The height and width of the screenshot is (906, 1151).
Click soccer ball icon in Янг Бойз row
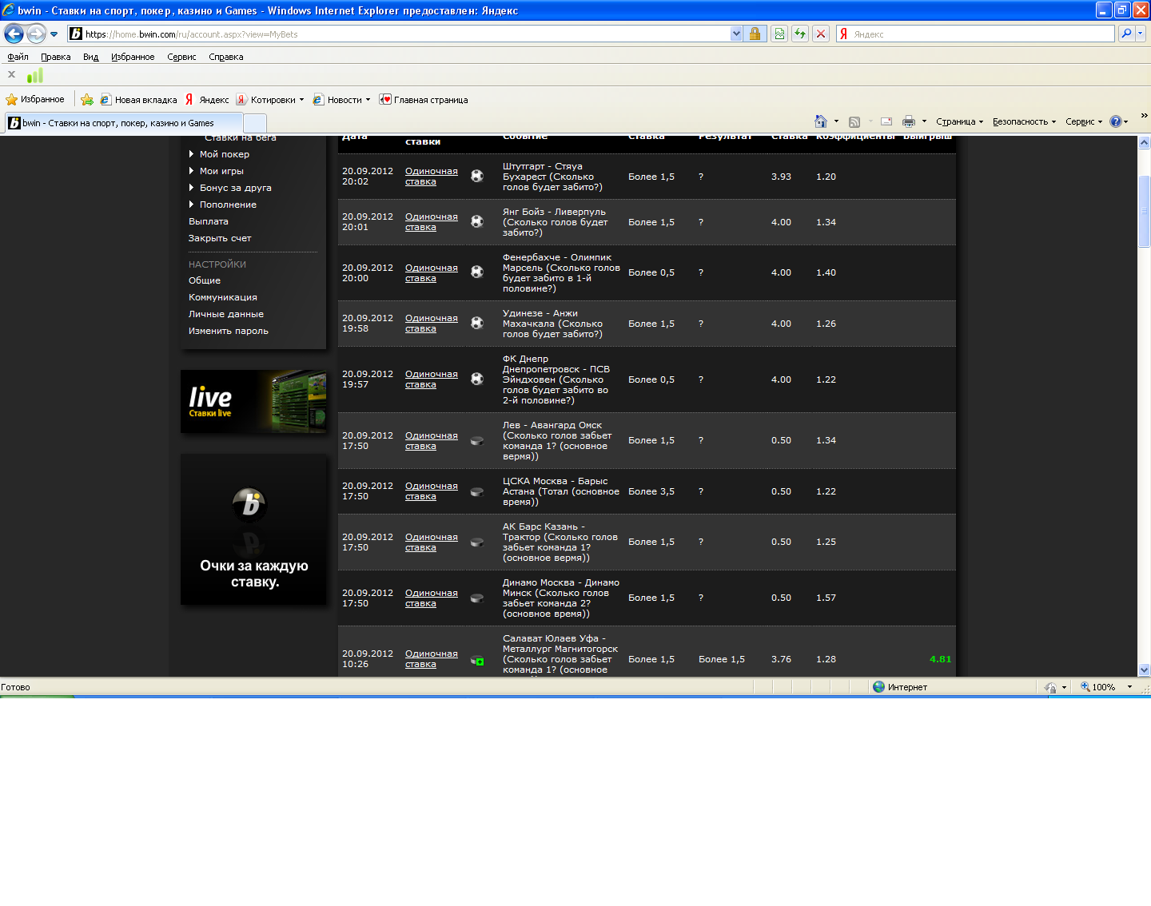tap(477, 221)
